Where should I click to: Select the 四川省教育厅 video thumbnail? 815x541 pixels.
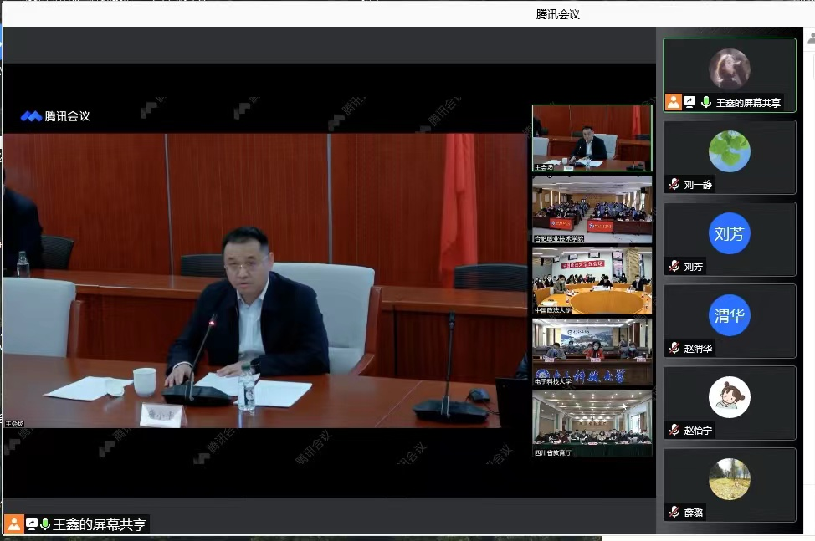(592, 422)
